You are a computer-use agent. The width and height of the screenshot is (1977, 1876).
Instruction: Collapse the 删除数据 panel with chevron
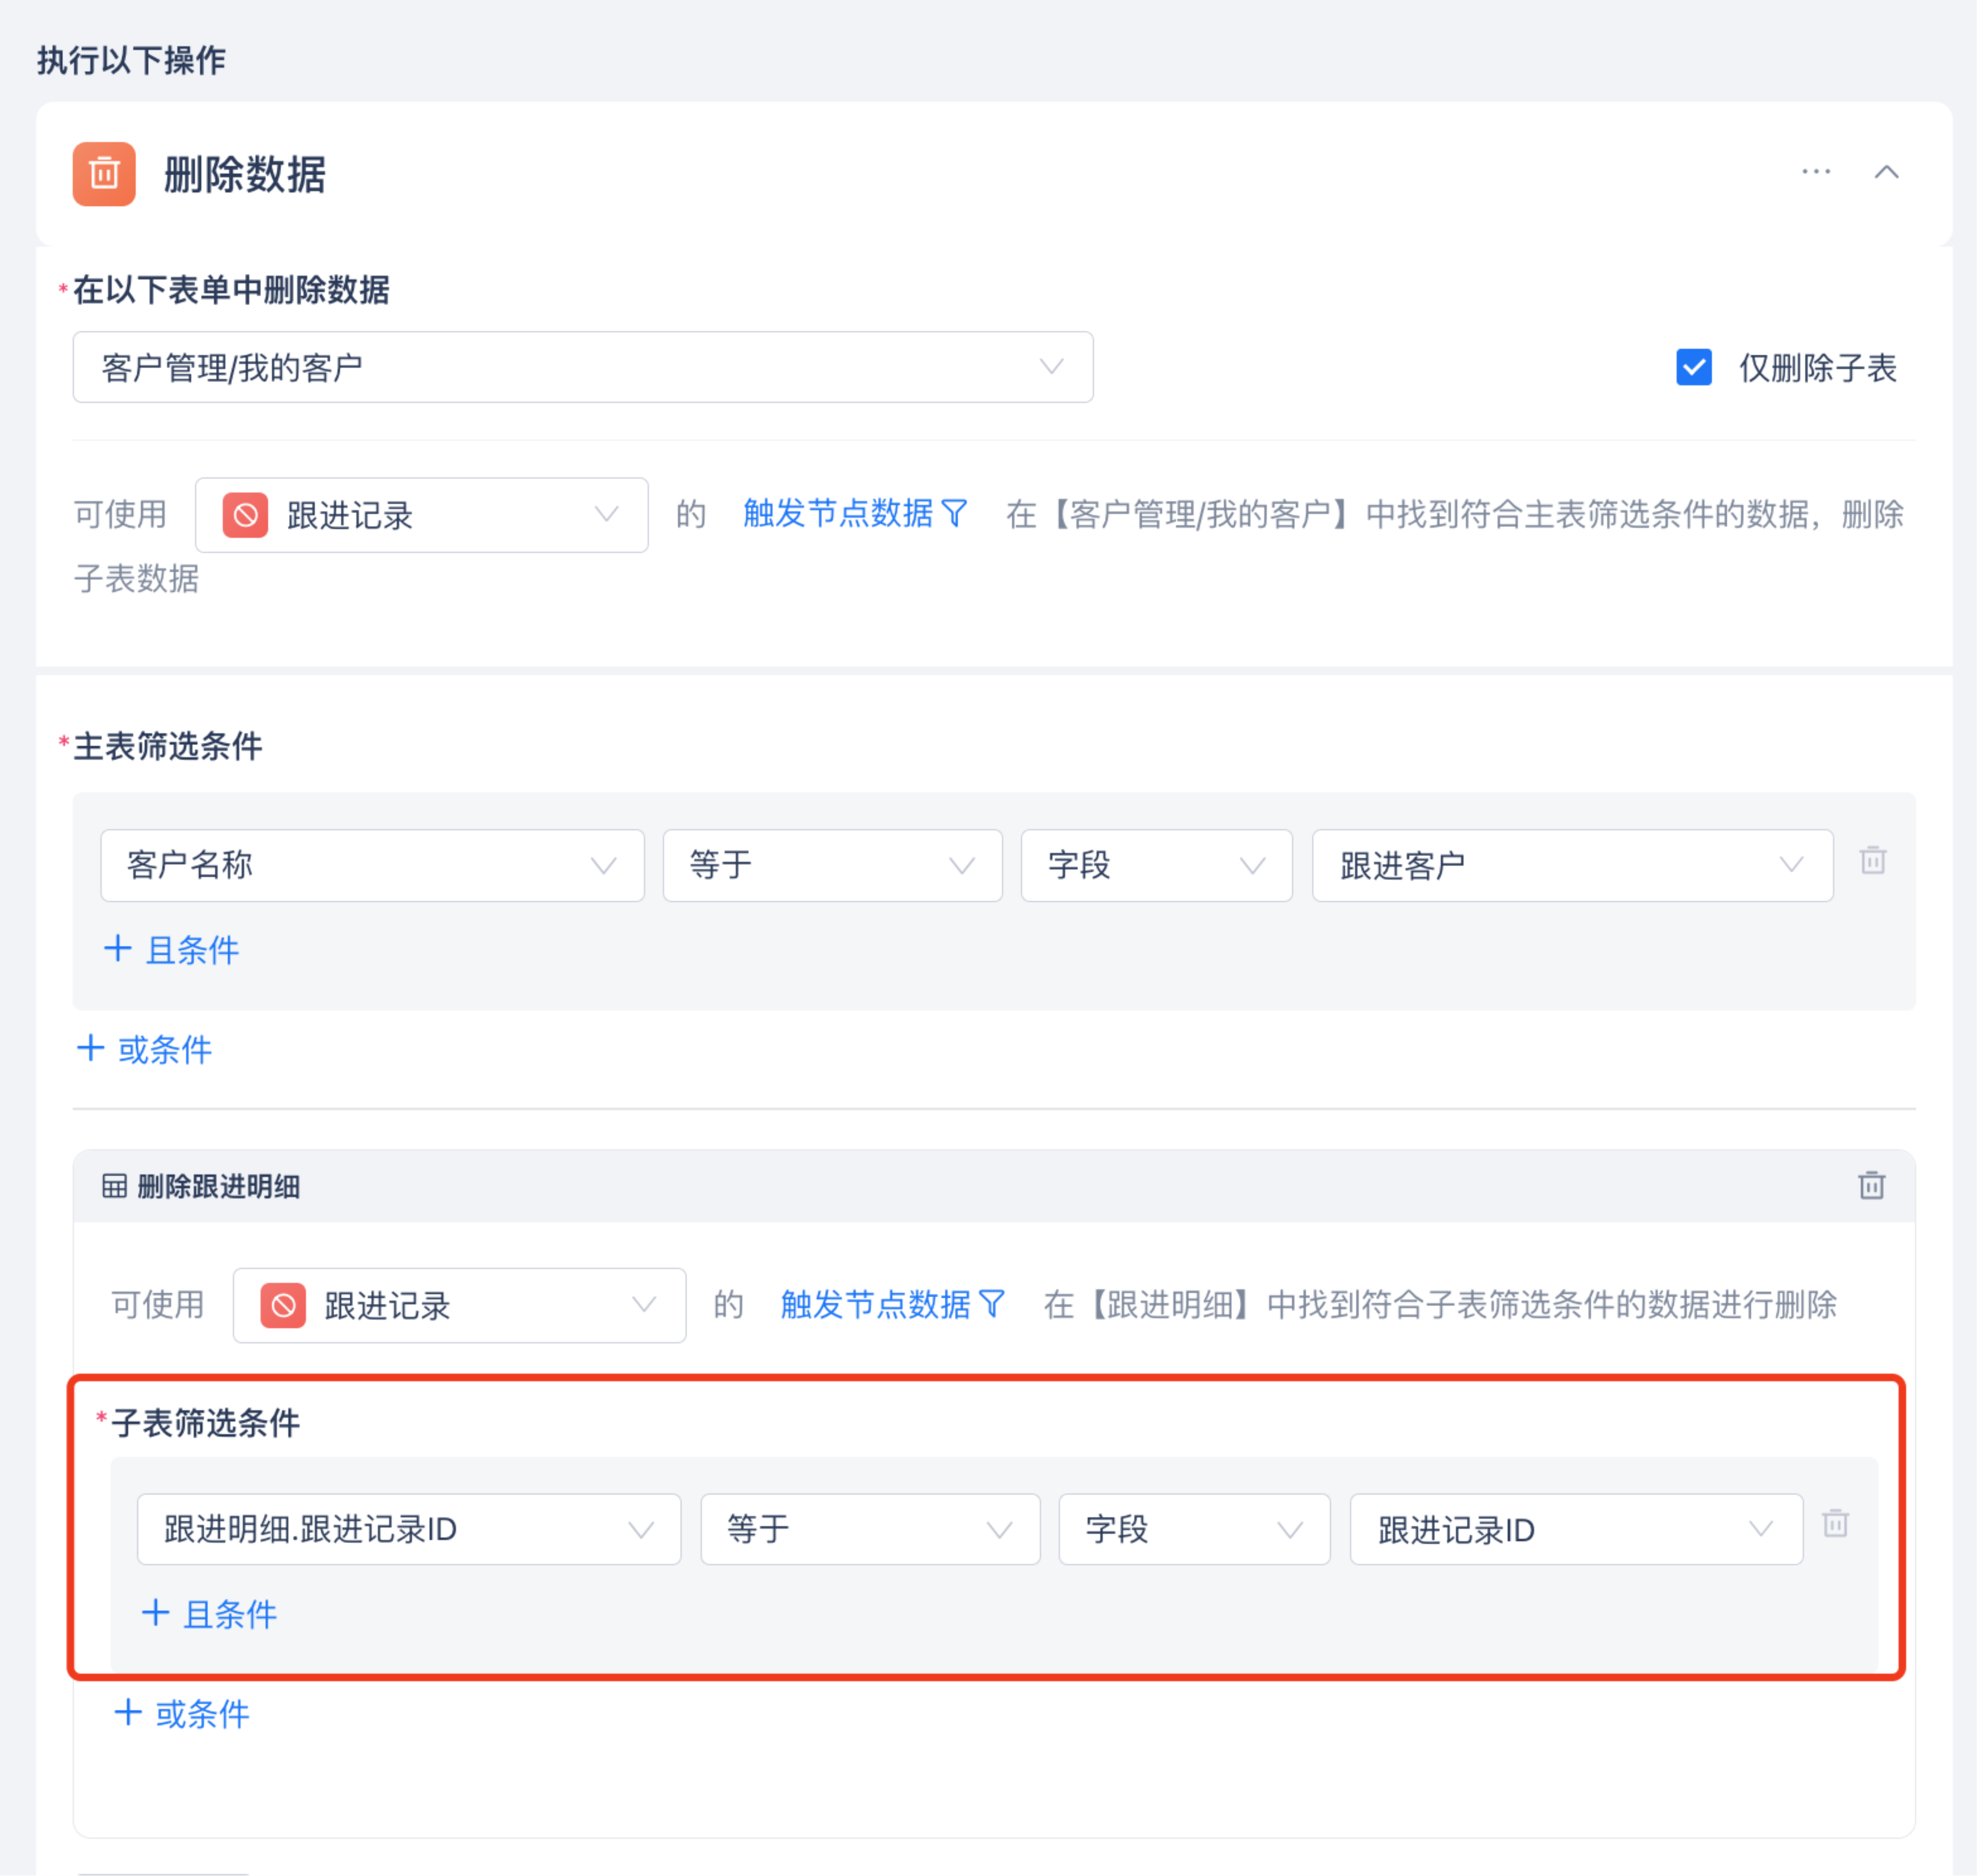pos(1886,172)
